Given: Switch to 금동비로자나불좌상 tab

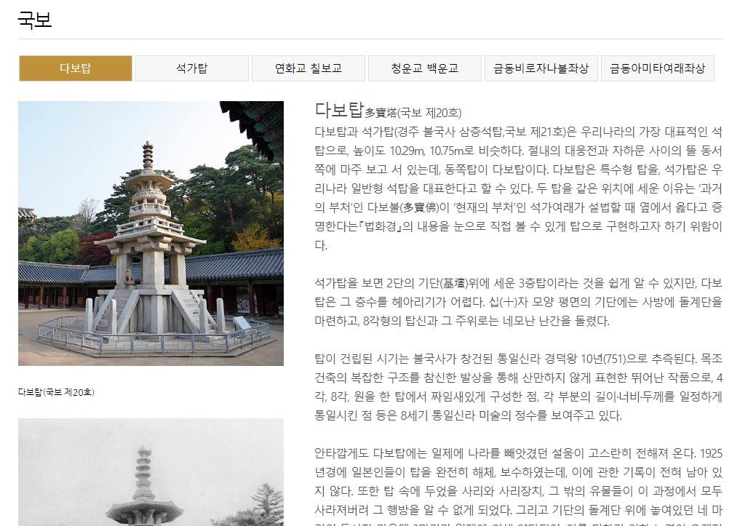Looking at the screenshot, I should [x=541, y=68].
